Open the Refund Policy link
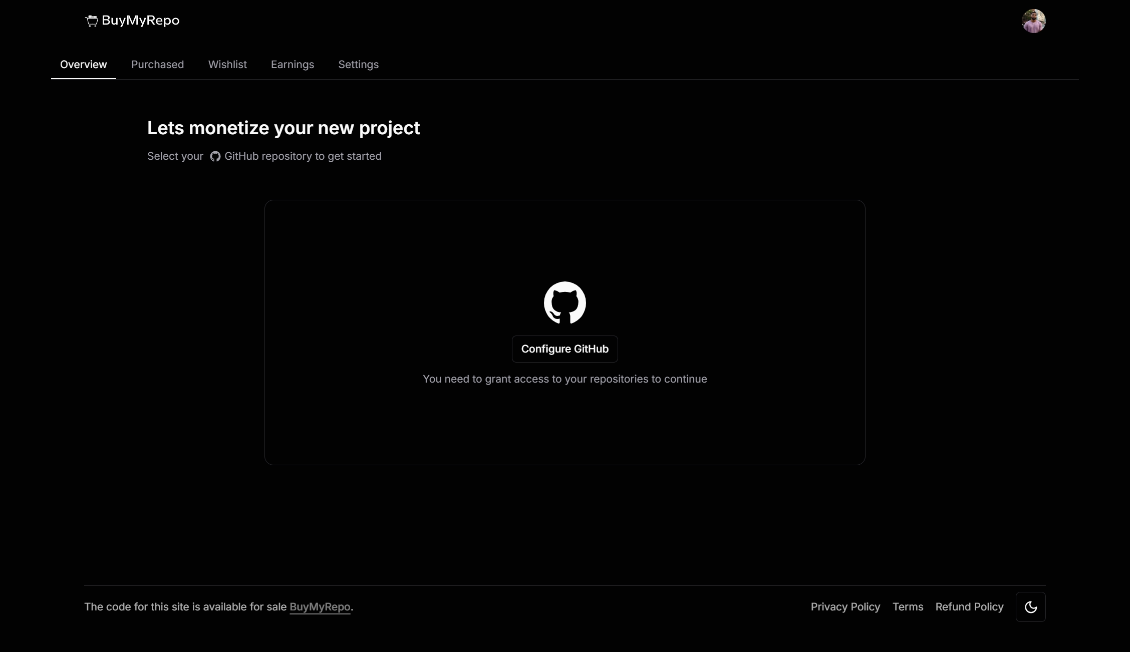 pos(969,607)
